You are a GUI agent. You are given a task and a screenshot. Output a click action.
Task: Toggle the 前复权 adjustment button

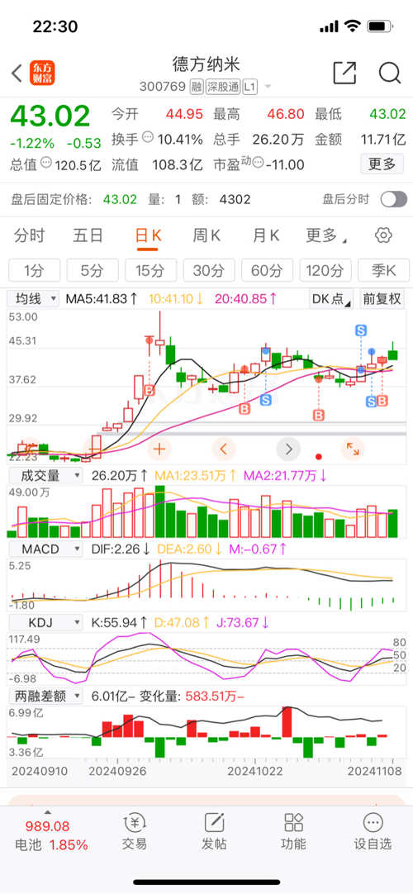382,299
